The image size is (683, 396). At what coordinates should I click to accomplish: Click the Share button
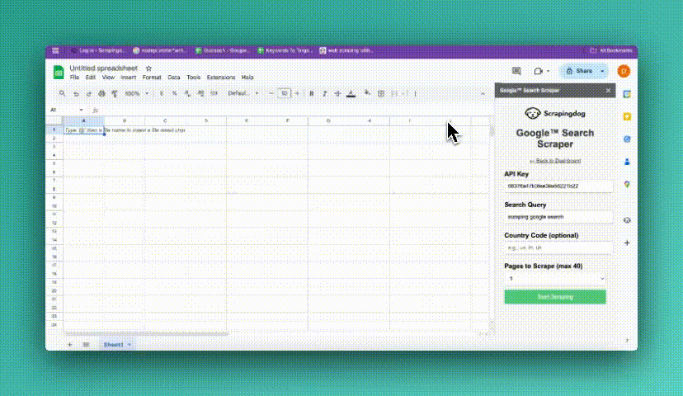pos(579,71)
